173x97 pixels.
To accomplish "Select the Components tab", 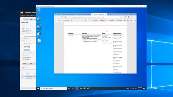I will (x=27, y=26).
